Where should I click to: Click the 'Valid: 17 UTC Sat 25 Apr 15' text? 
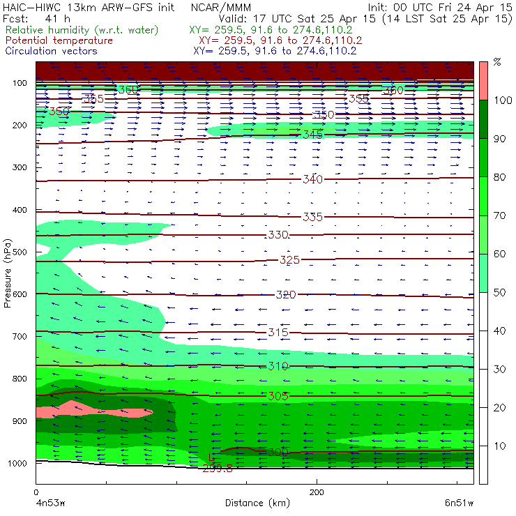click(297, 18)
